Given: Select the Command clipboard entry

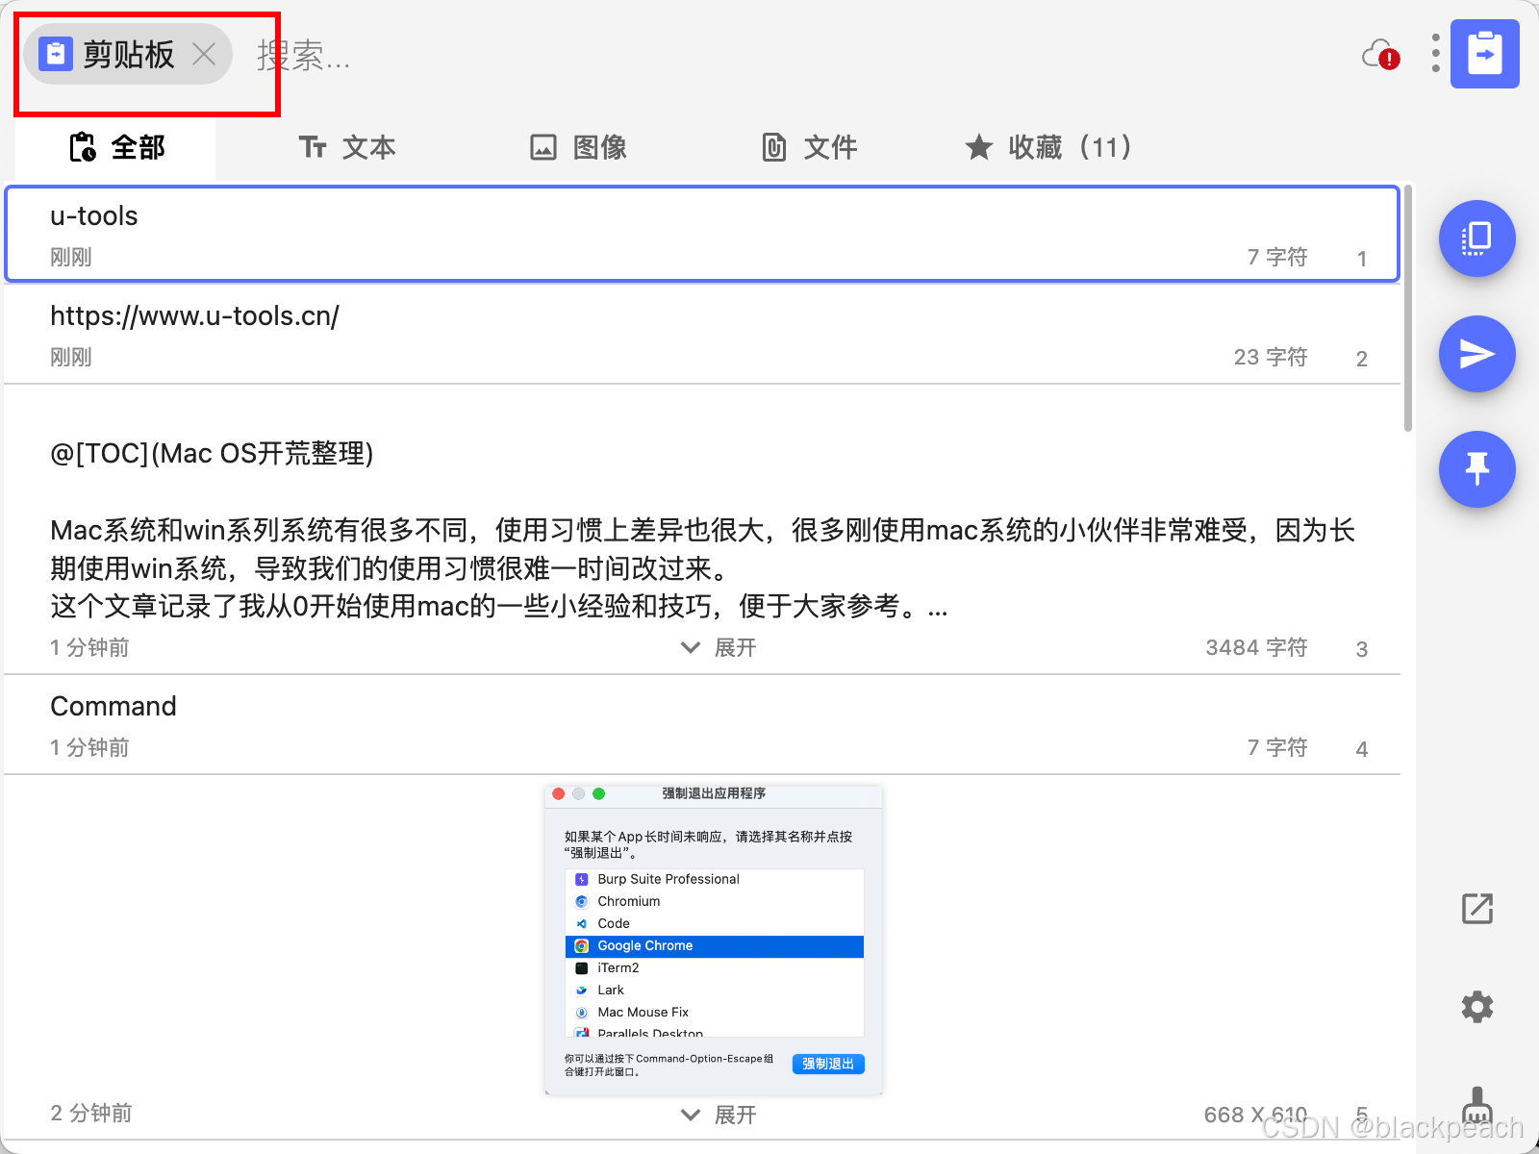Looking at the screenshot, I should click(702, 725).
